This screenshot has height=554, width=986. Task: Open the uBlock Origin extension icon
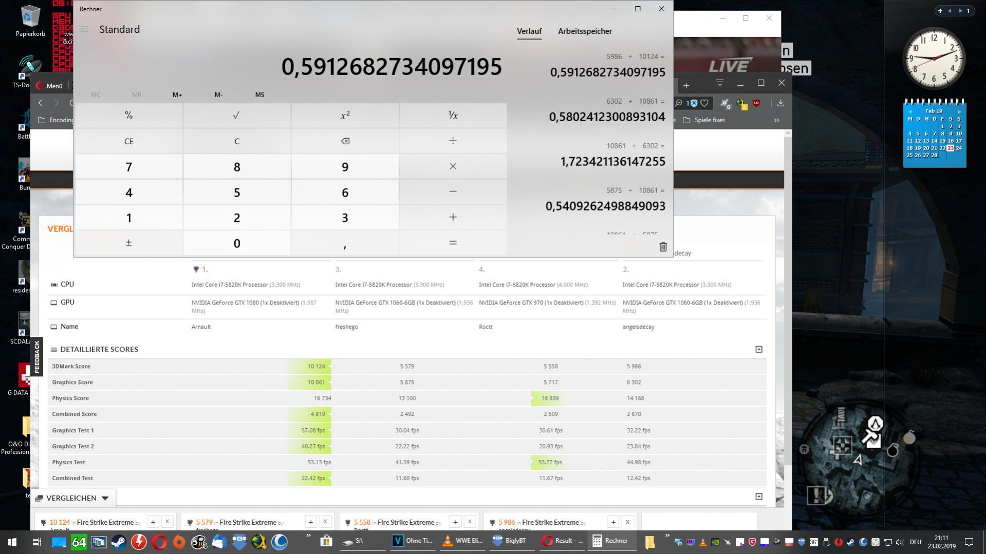pos(756,103)
